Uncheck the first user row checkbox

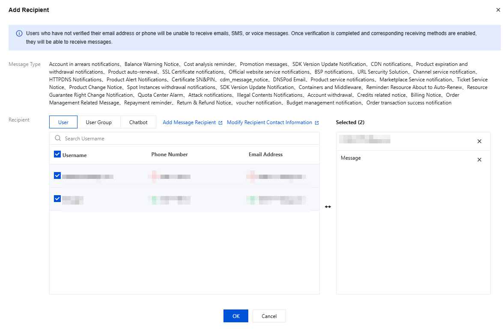click(x=57, y=175)
